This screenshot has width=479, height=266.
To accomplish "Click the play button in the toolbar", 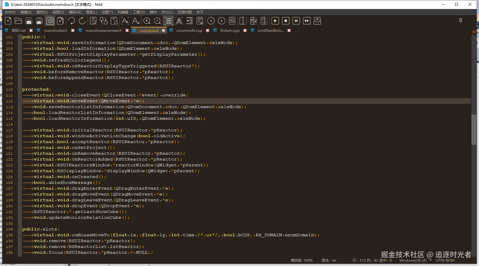I will click(x=275, y=21).
